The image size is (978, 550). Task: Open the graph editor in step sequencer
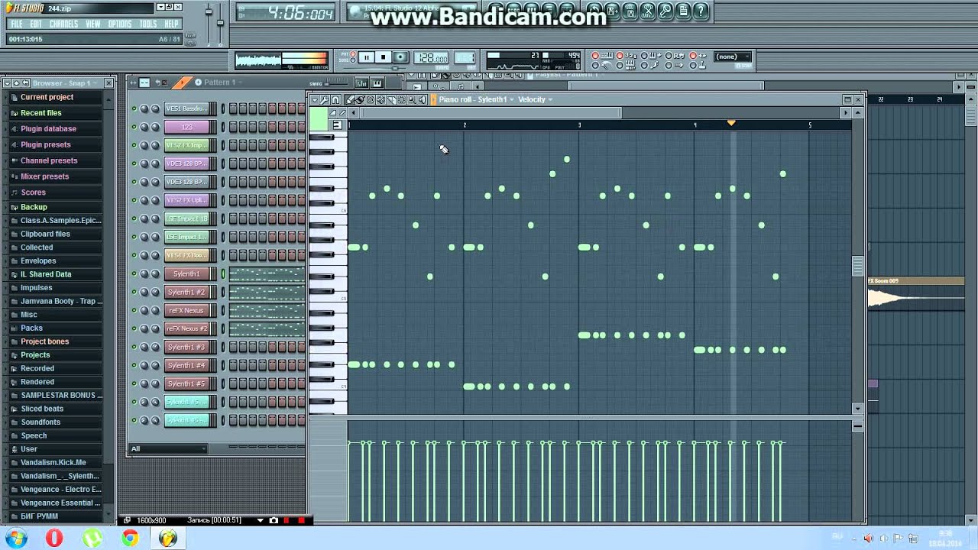point(361,84)
